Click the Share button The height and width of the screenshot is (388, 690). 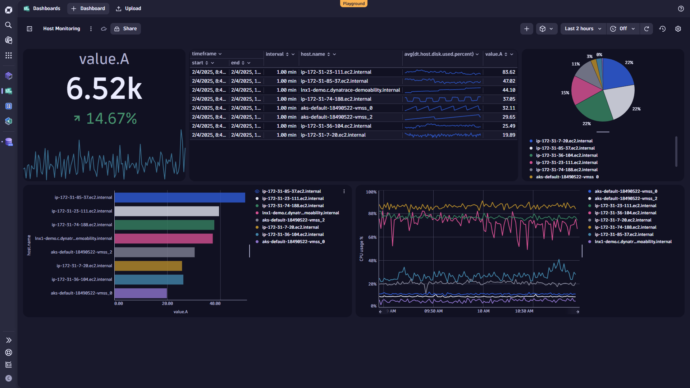[x=125, y=28]
